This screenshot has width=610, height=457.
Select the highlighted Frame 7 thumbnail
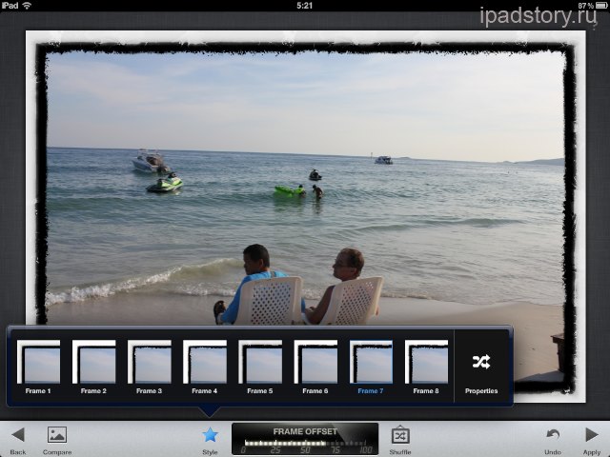click(x=371, y=362)
